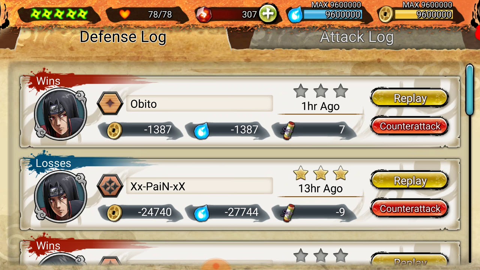Tap the scroll icon in Obito's entry

[288, 130]
